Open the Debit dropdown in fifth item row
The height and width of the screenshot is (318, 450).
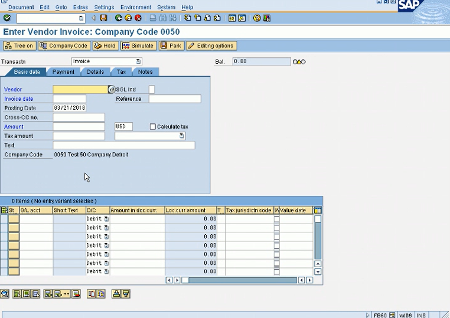click(x=106, y=254)
